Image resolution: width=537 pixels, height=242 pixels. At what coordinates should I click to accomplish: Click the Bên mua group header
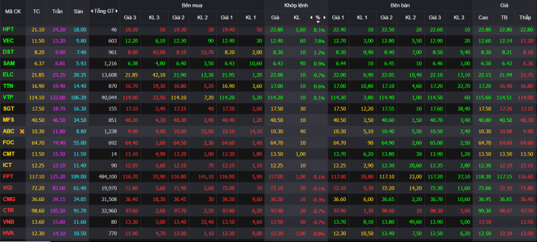pos(192,5)
